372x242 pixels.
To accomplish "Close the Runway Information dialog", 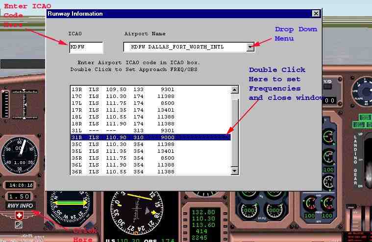I will 316,14.
